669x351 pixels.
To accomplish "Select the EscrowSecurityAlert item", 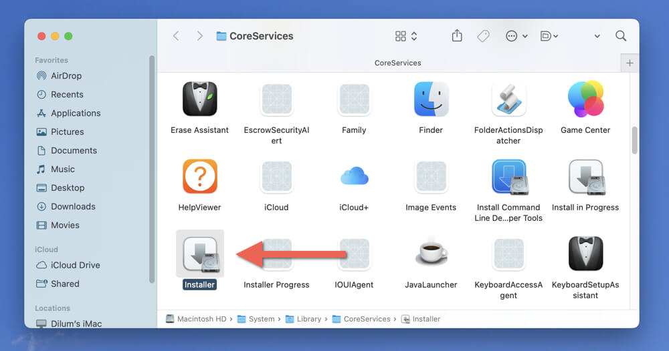I will [276, 99].
